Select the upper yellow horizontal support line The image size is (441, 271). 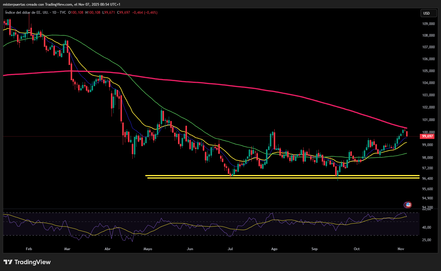[x=282, y=176]
